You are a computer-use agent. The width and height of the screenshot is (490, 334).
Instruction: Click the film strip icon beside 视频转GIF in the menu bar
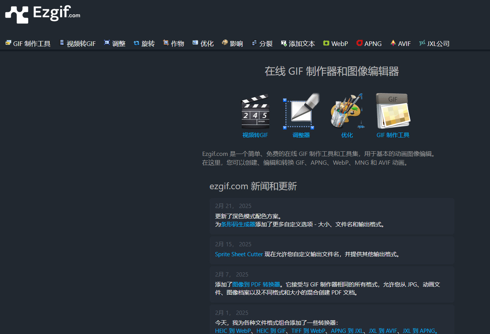pos(62,43)
